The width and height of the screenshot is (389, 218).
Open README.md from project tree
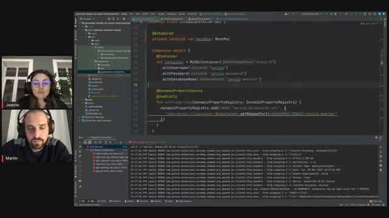tap(94, 113)
